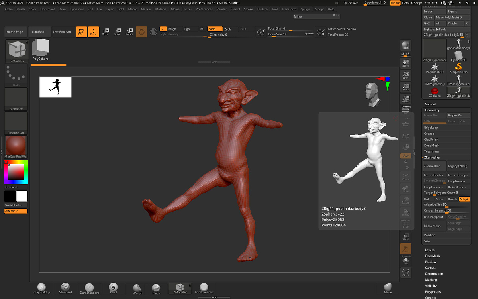The width and height of the screenshot is (478, 299).
Task: Open the Stroke menu
Action: click(248, 9)
